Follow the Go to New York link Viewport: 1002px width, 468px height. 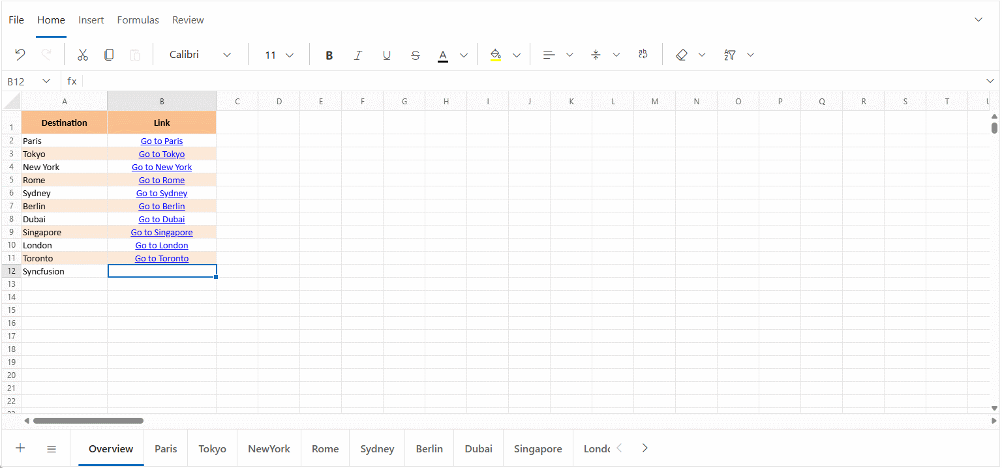162,167
